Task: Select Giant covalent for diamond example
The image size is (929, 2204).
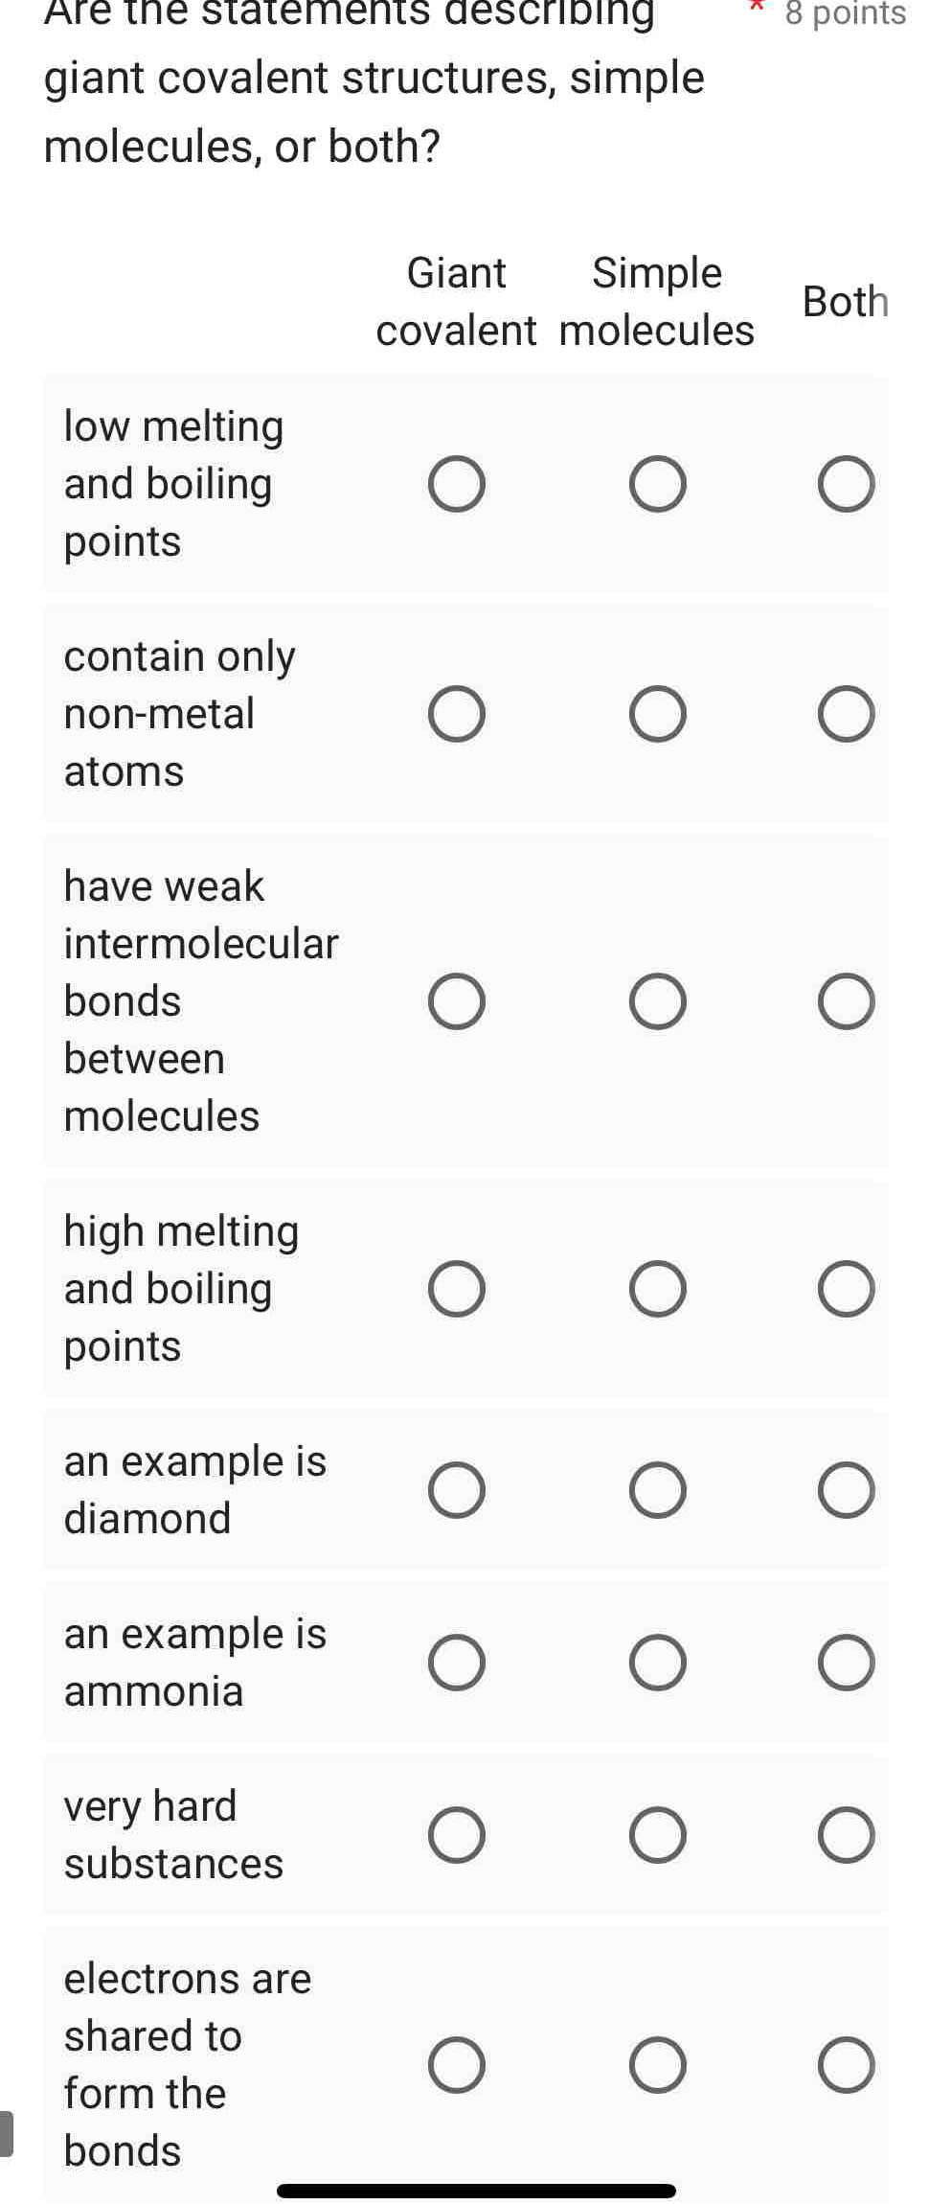Action: coord(456,1490)
